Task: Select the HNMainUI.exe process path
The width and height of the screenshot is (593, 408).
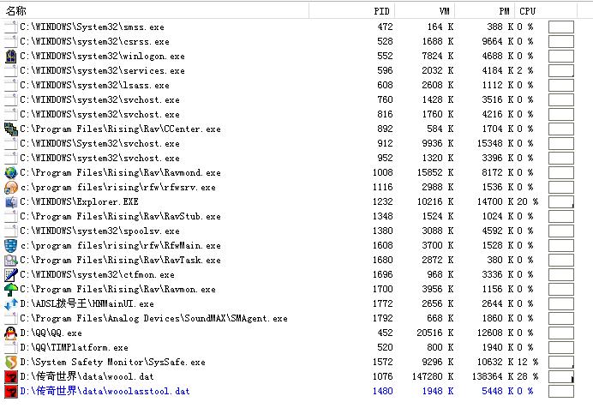Action: tap(87, 303)
